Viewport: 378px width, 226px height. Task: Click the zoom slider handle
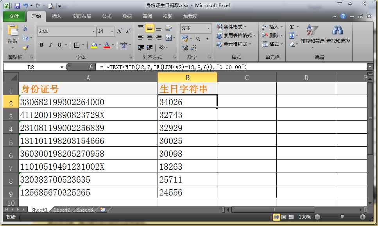[x=342, y=217]
